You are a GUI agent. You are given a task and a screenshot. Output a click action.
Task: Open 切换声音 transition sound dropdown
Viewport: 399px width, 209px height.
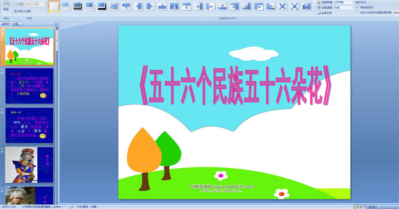(x=344, y=2)
